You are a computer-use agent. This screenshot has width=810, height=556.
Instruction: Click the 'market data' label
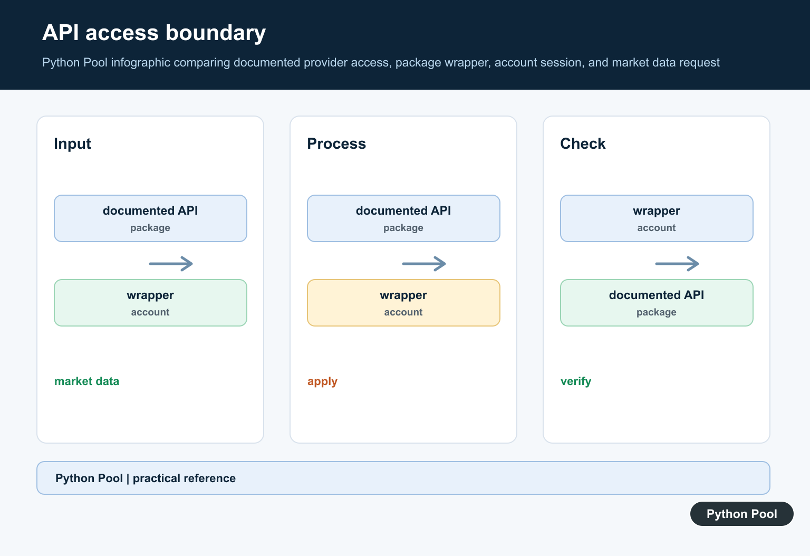click(87, 381)
